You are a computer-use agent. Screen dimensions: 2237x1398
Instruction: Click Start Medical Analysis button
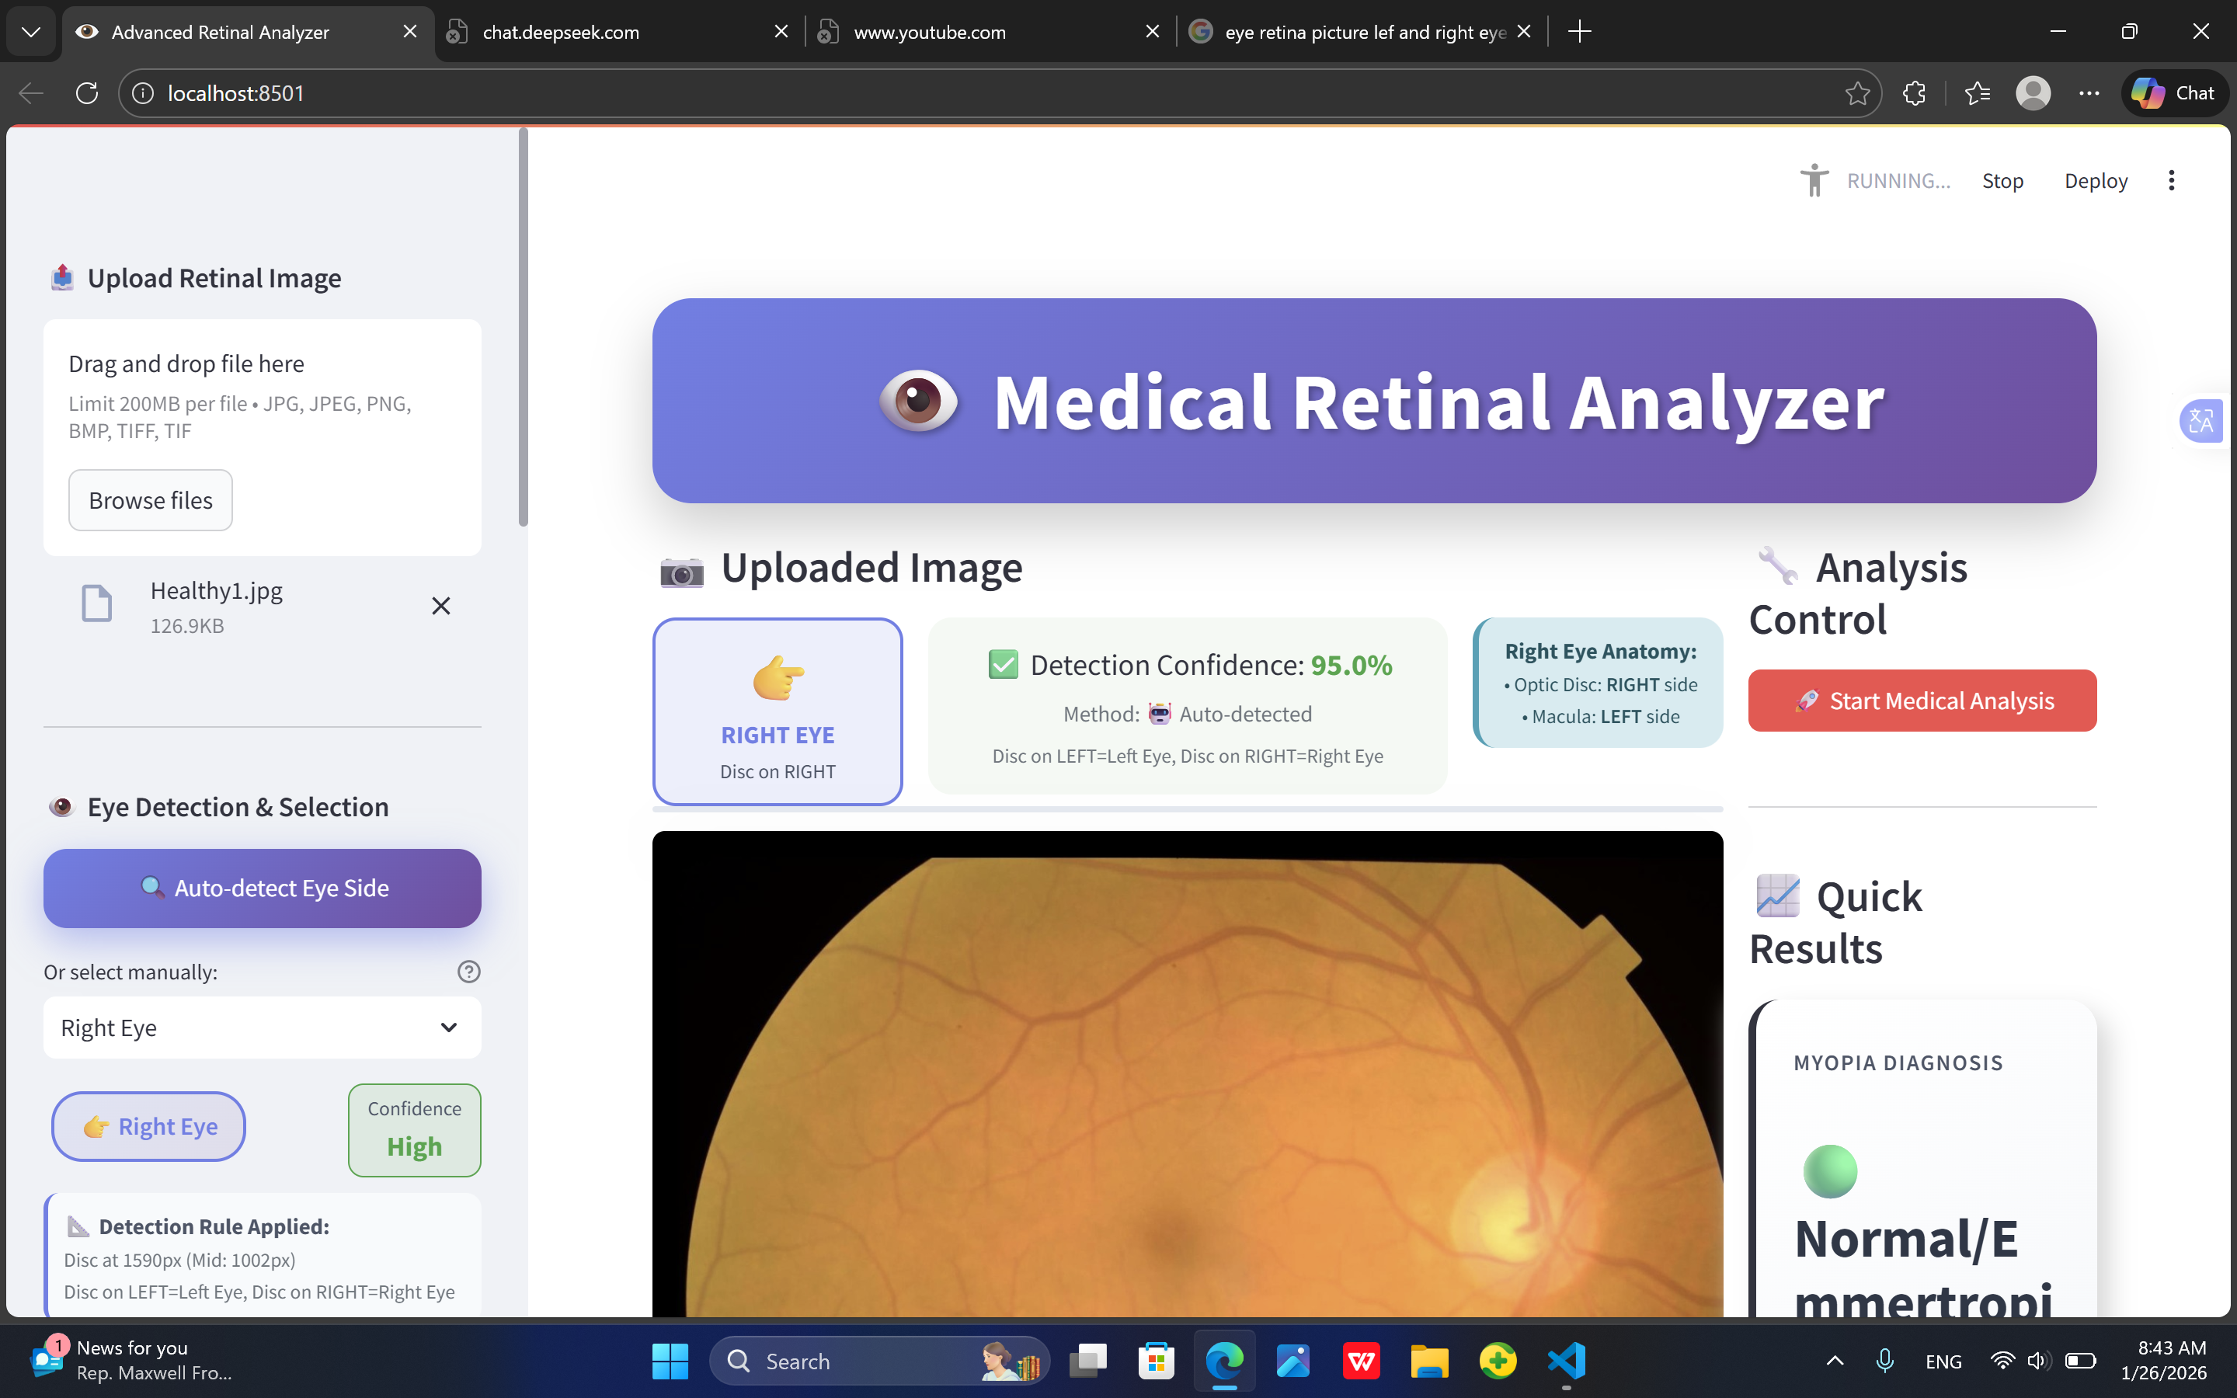[x=1922, y=701]
